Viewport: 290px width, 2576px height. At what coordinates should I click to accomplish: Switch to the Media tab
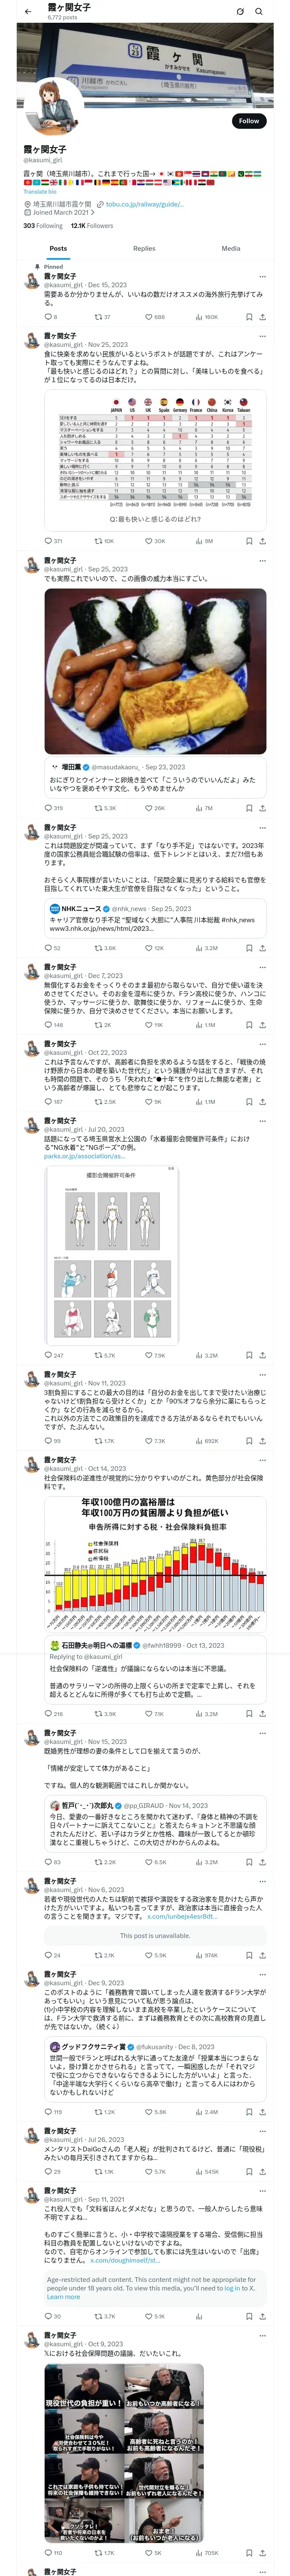(x=231, y=248)
